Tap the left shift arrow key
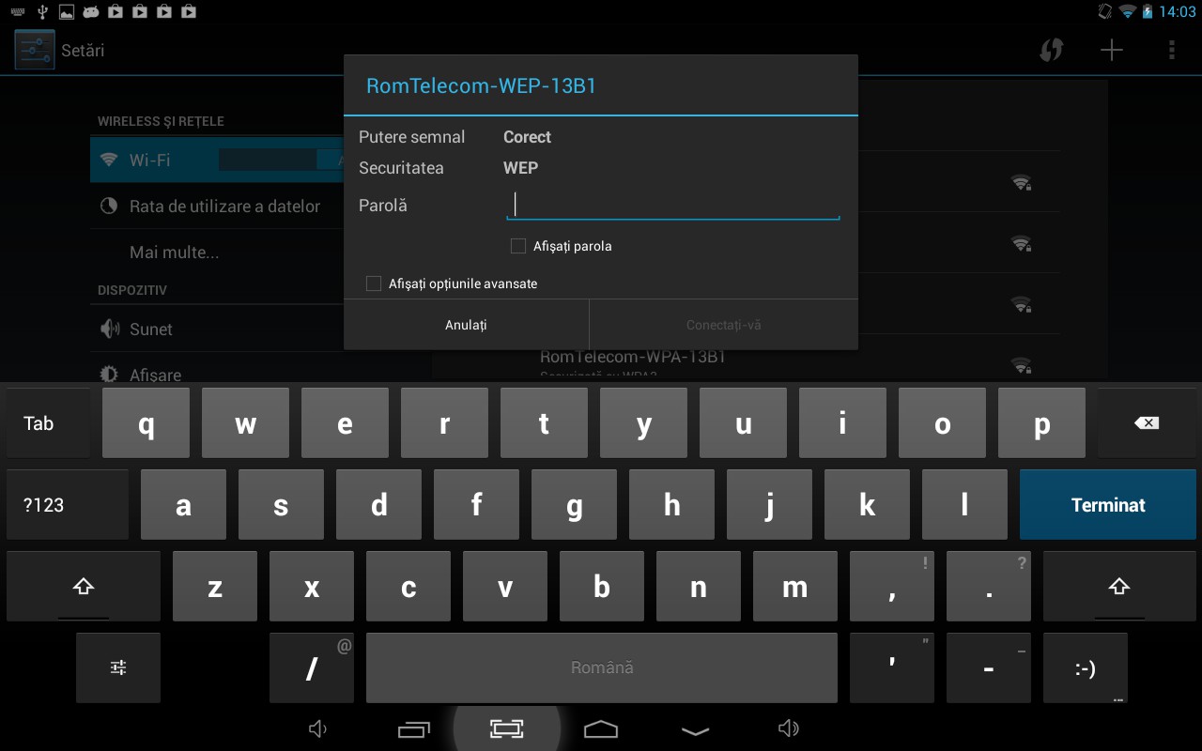Viewport: 1202px width, 751px height. [84, 587]
